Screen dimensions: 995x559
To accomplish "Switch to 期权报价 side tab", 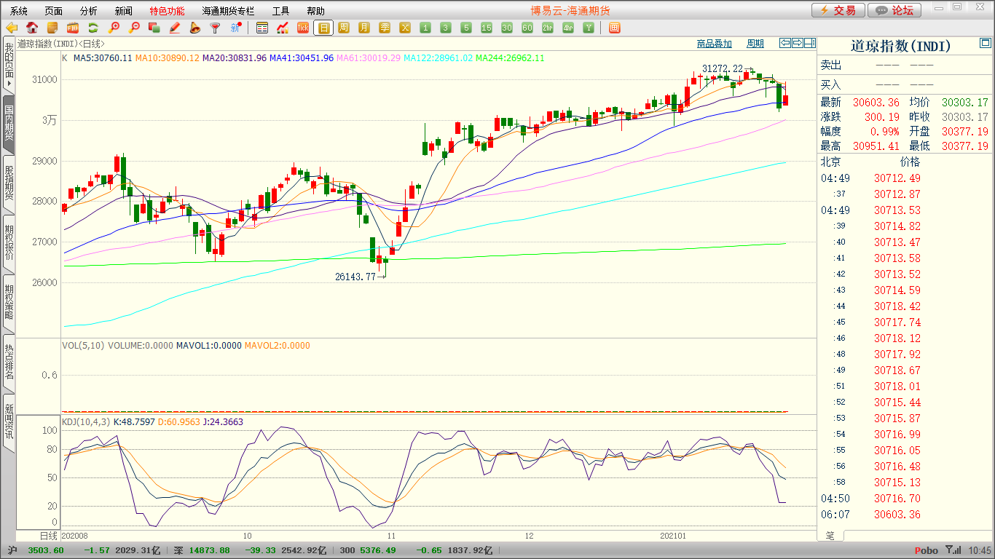I will tap(9, 243).
